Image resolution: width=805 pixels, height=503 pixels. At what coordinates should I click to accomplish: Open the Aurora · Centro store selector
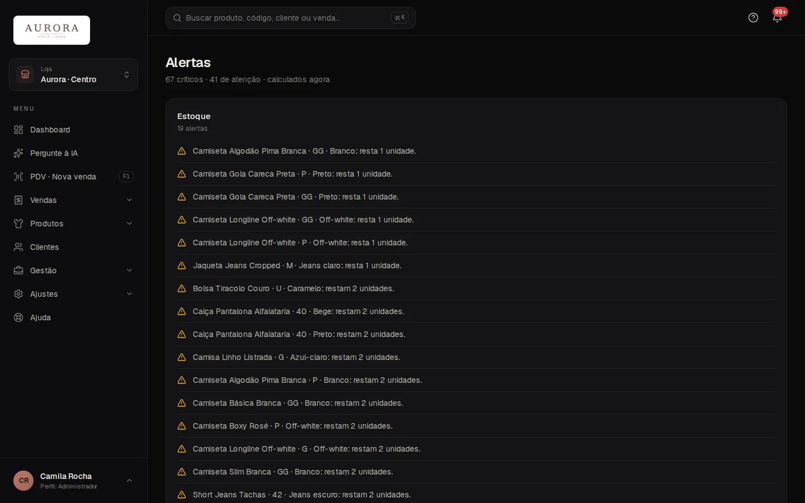click(73, 74)
